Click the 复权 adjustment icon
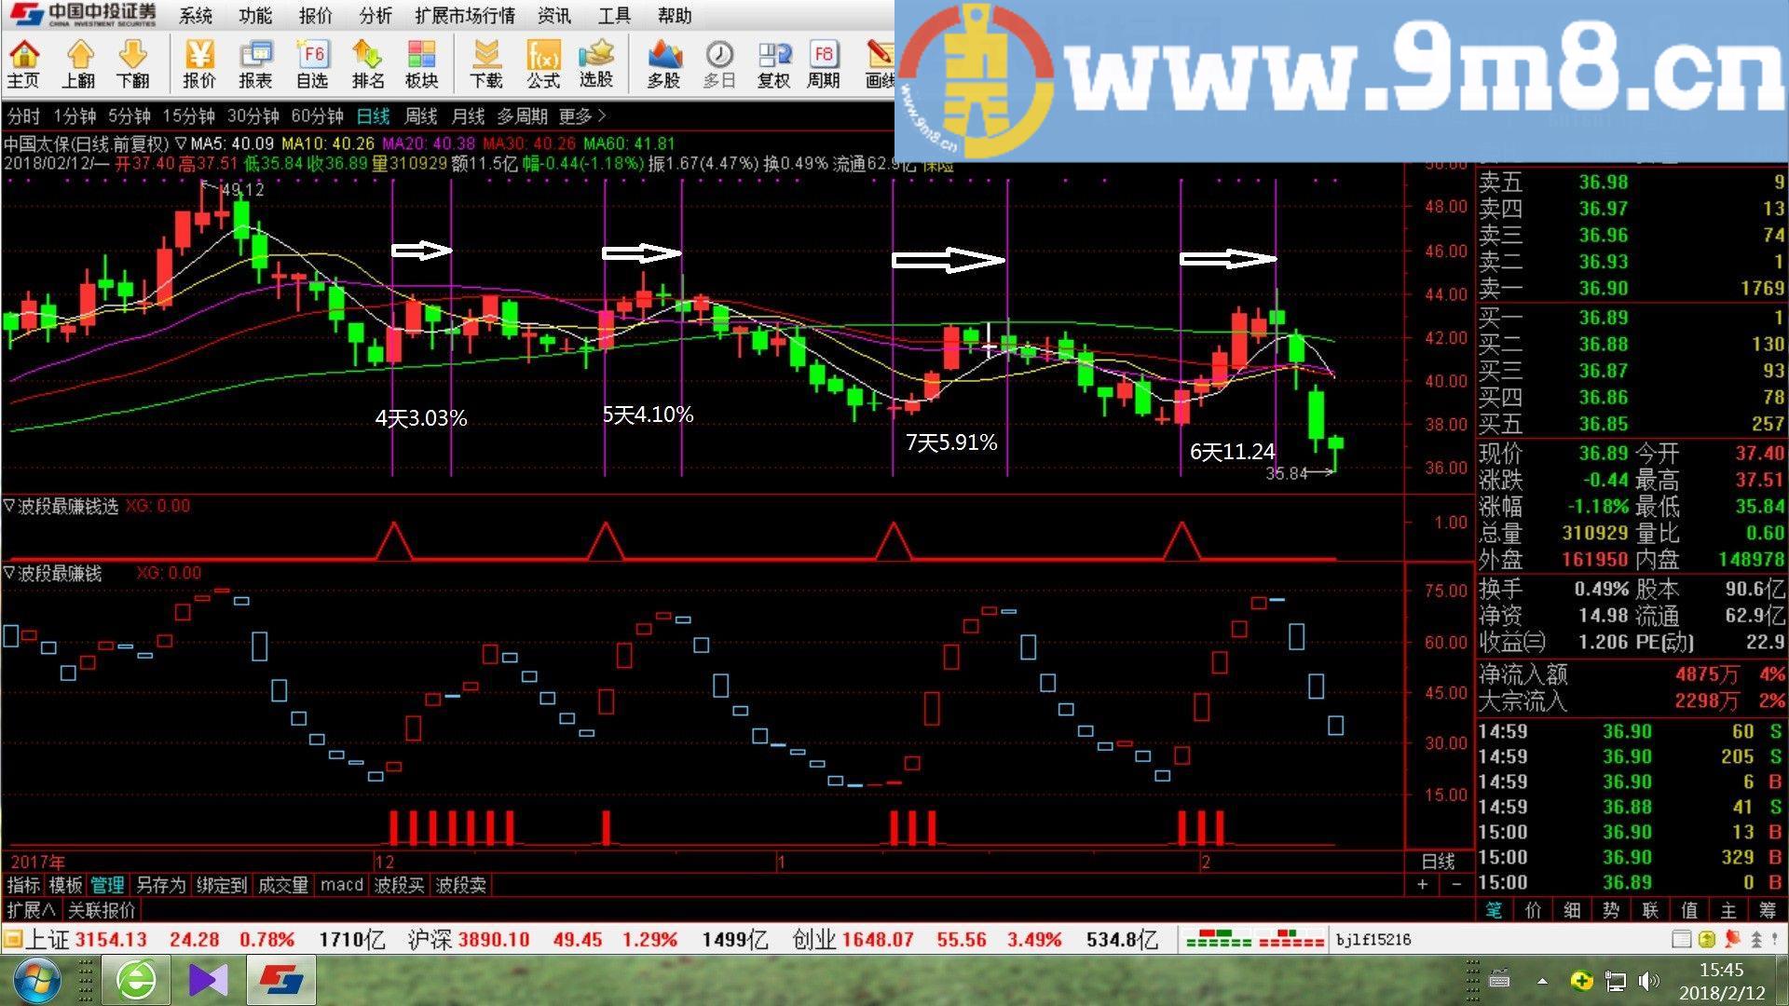Screen dimensions: 1789x1006 pyautogui.click(x=773, y=64)
